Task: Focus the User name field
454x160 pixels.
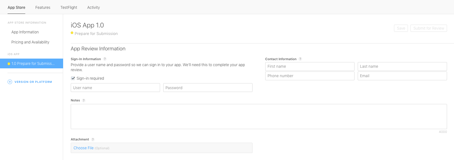Action: tap(115, 88)
